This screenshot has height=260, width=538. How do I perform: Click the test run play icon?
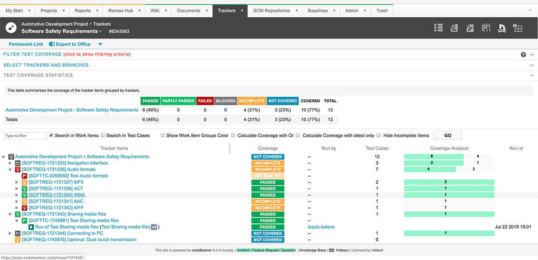pos(32,227)
